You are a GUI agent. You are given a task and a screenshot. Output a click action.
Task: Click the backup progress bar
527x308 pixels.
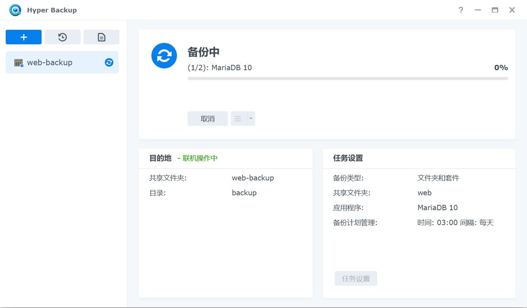[348, 78]
